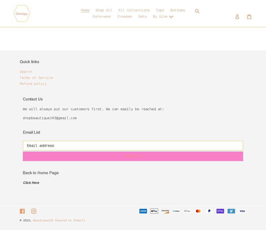Follow the Search quick link
The image size is (266, 230).
[26, 72]
